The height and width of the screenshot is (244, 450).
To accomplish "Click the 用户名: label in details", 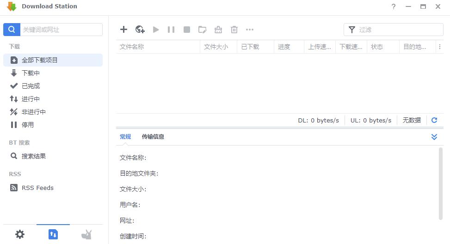I will point(130,205).
